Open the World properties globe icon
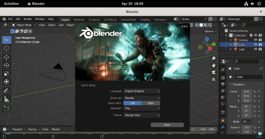Viewport: 265px width, 139px height. click(x=223, y=104)
